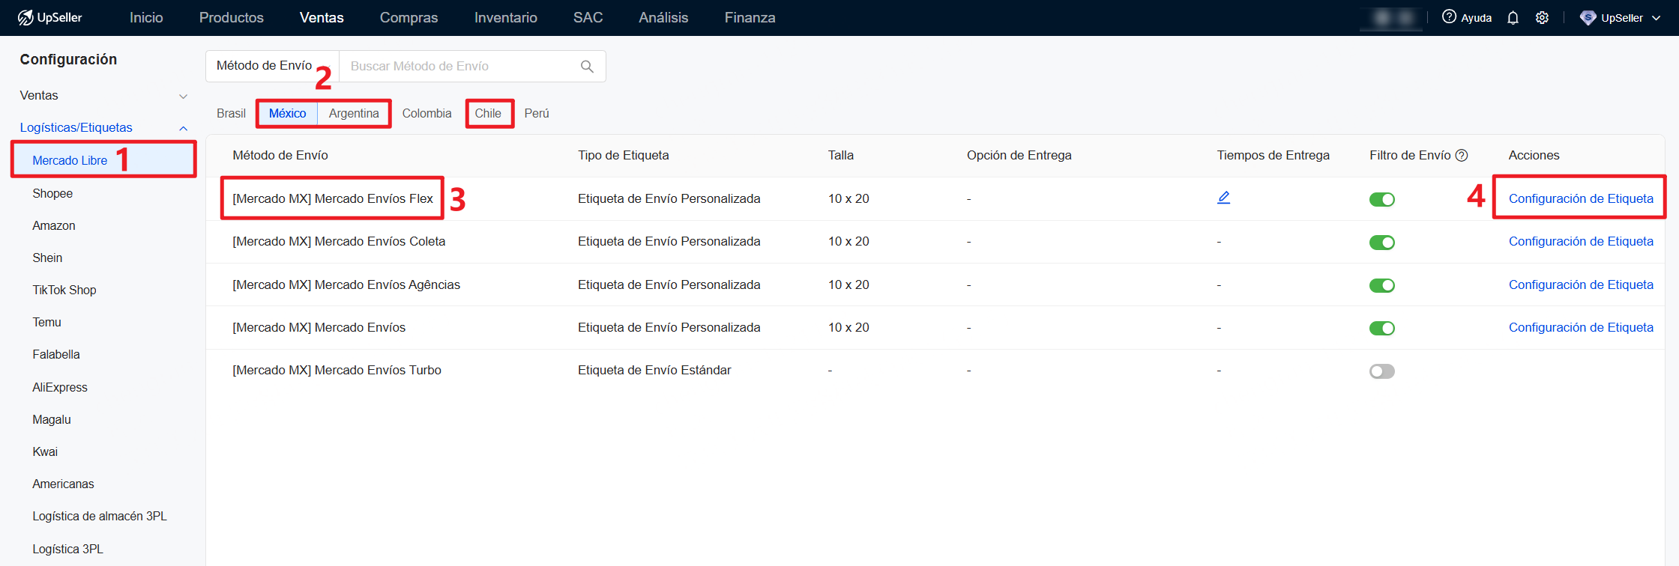The width and height of the screenshot is (1679, 566).
Task: Open the Análisis menu
Action: click(663, 17)
